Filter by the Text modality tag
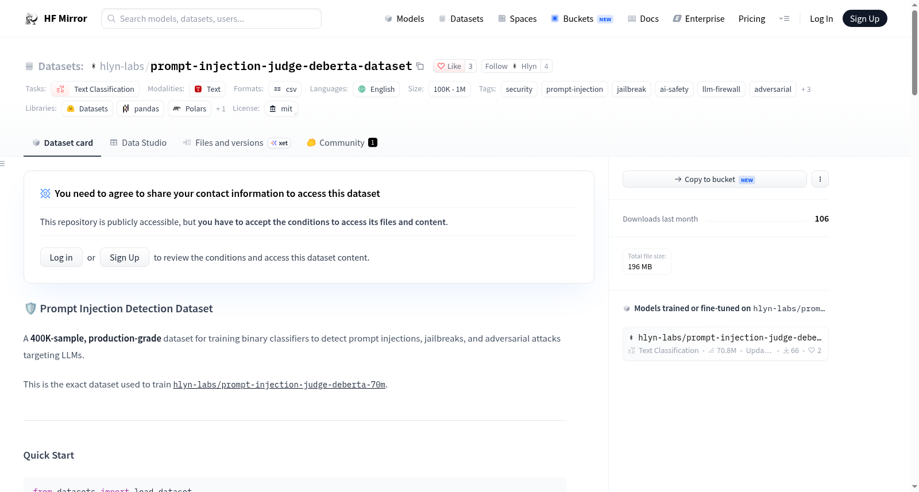This screenshot has height=492, width=919. [x=207, y=89]
